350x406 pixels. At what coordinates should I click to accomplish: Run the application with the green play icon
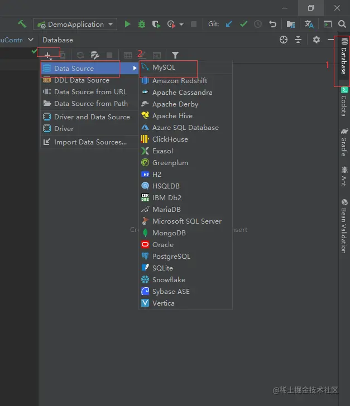point(127,24)
